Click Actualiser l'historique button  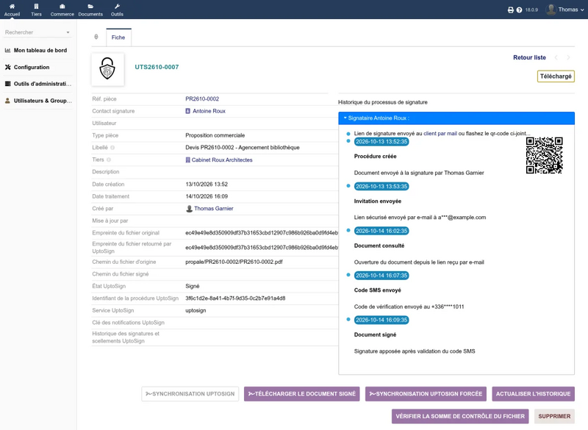534,394
